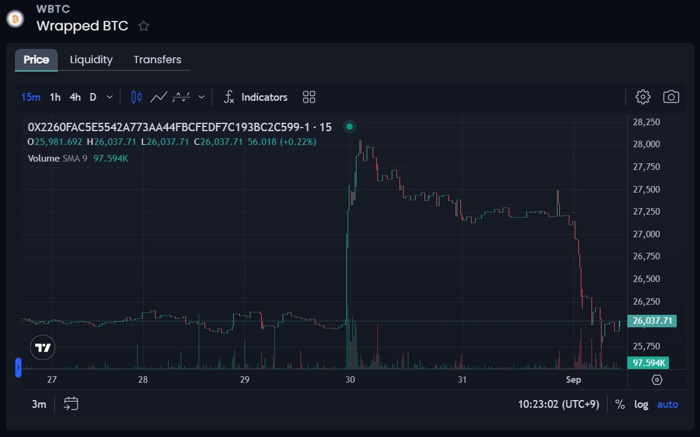
Task: Choose the candlestick chart style
Action: tap(136, 97)
